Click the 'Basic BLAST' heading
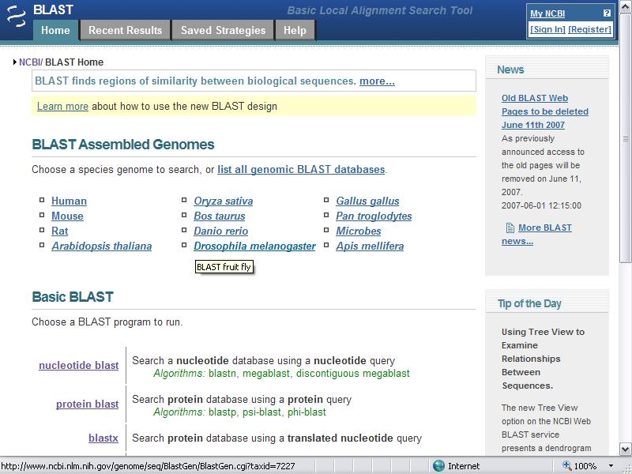Viewport: 632px width, 474px height. pyautogui.click(x=73, y=297)
